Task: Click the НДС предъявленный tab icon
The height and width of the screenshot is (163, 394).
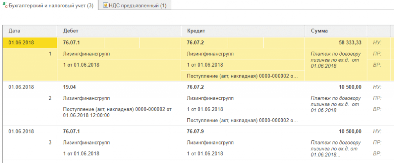Action: click(x=105, y=6)
